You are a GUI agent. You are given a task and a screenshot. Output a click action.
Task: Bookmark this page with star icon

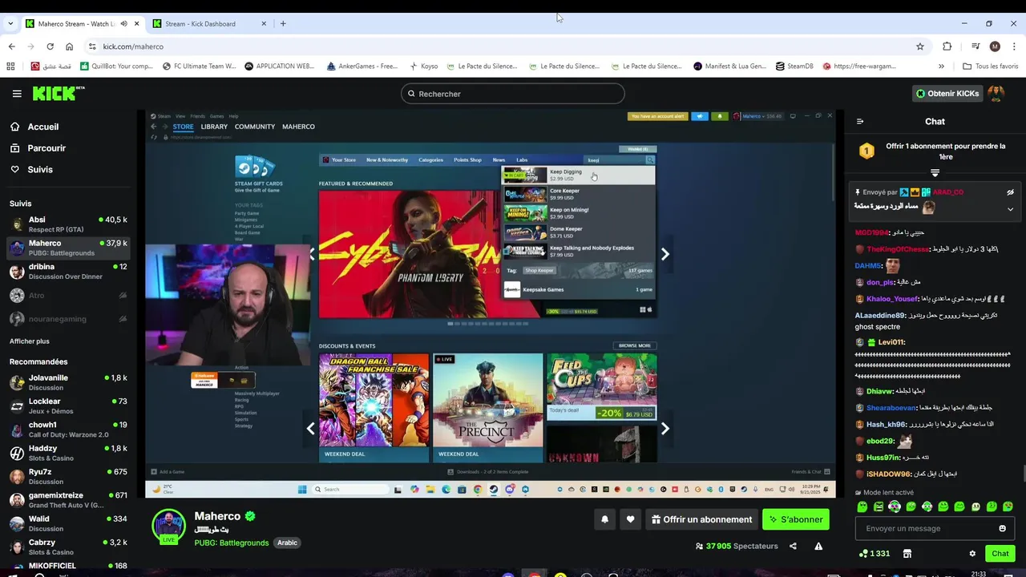tap(920, 46)
